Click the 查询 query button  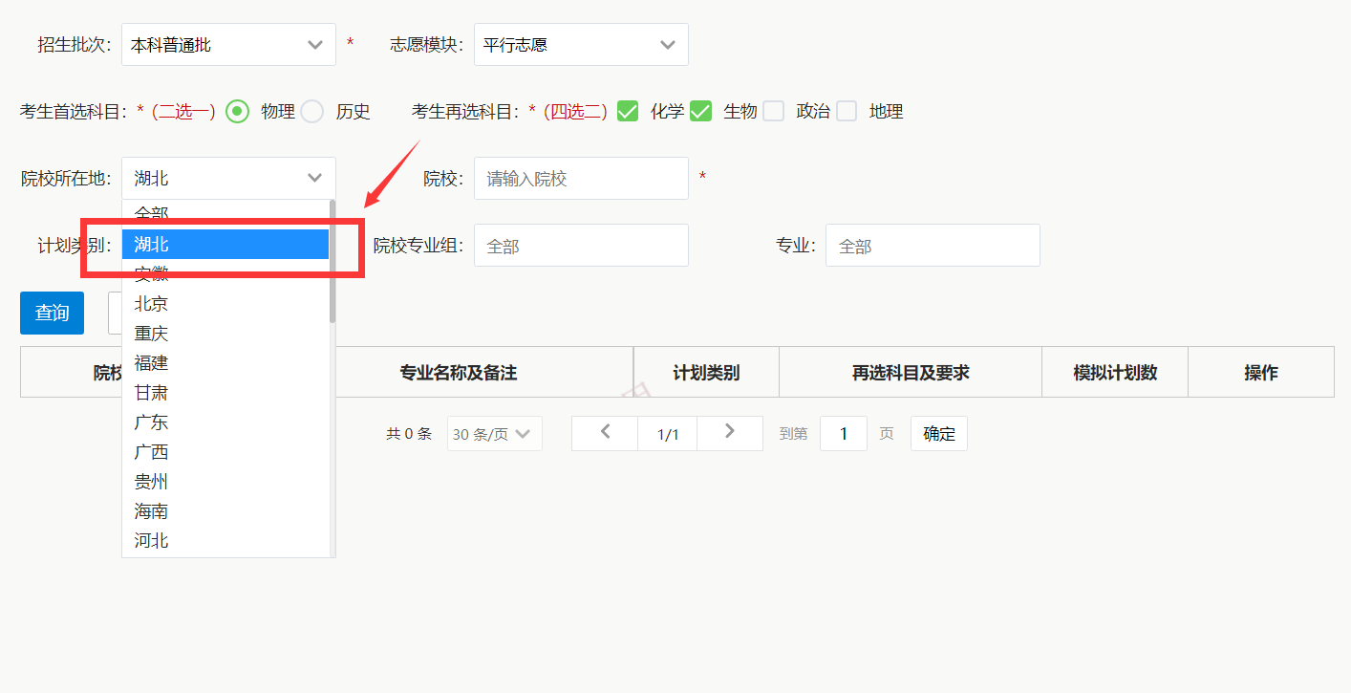click(51, 312)
